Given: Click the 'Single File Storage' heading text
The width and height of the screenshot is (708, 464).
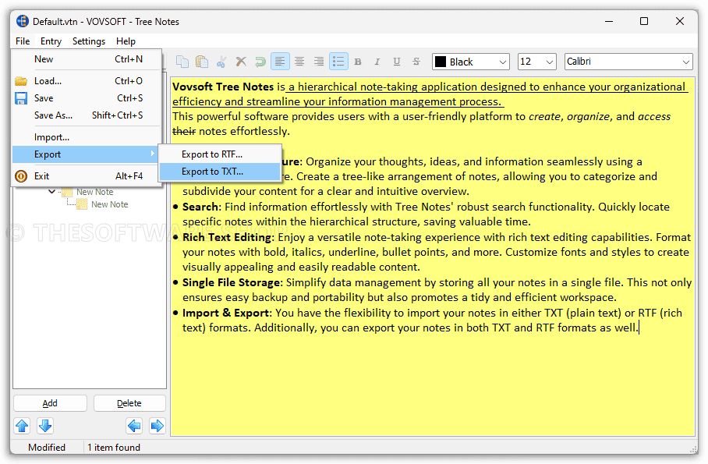Looking at the screenshot, I should (x=231, y=282).
